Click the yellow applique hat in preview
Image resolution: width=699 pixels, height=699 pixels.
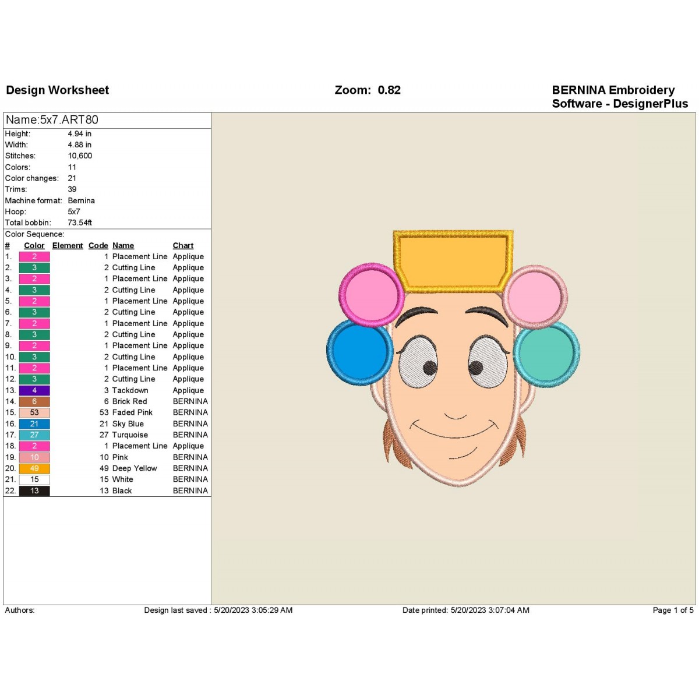(x=453, y=260)
